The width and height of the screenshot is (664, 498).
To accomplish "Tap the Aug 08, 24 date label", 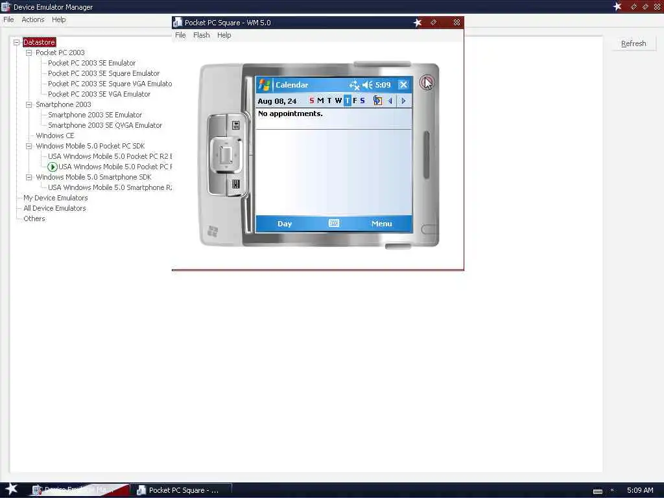I will coord(277,101).
